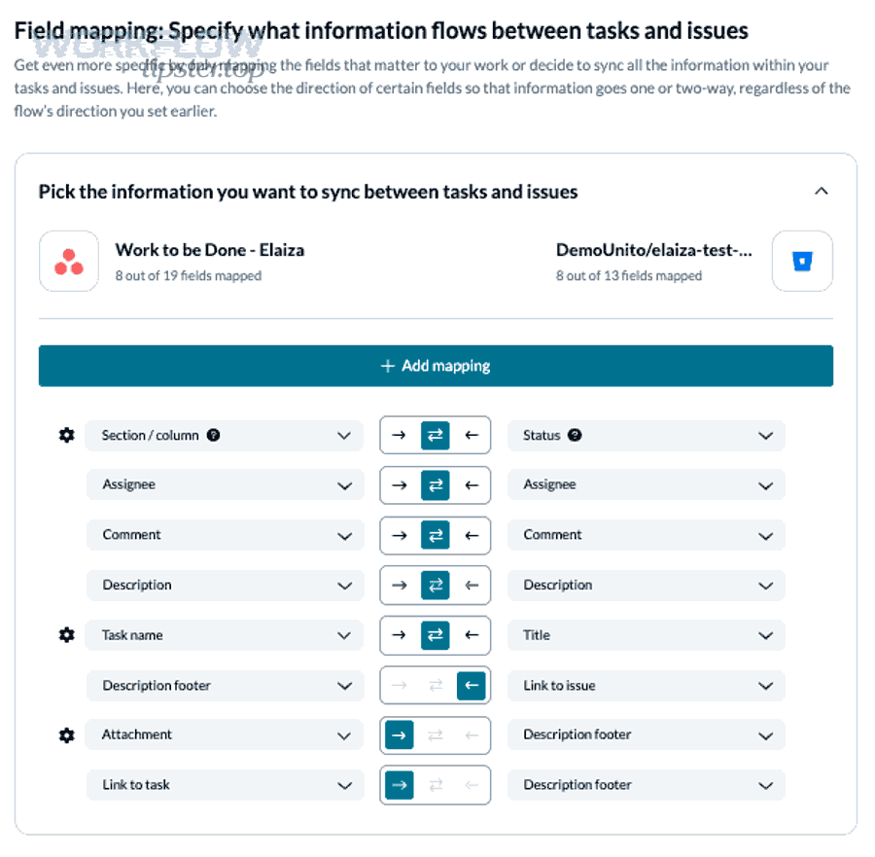Screen dimensions: 875x857
Task: Click the left arrow on Description footer row
Action: [x=472, y=686]
